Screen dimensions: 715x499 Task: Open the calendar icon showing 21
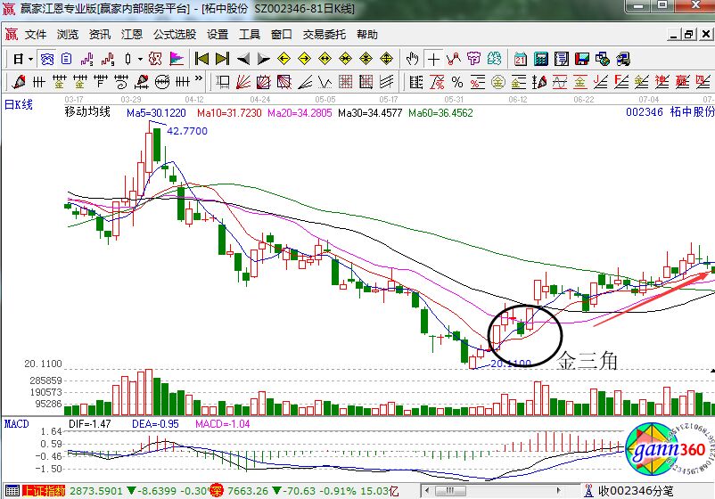(x=520, y=59)
